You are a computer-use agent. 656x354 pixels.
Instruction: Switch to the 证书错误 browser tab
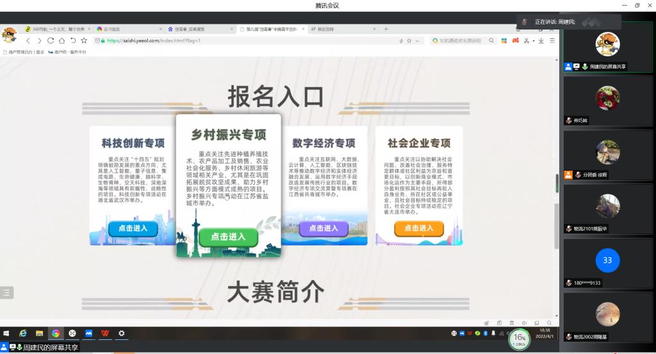point(129,29)
